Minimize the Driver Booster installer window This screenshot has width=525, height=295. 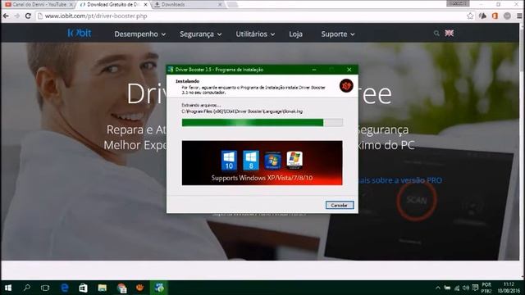tap(314, 70)
